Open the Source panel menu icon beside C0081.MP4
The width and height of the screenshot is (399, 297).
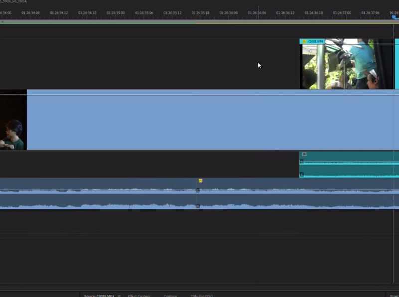(x=119, y=296)
